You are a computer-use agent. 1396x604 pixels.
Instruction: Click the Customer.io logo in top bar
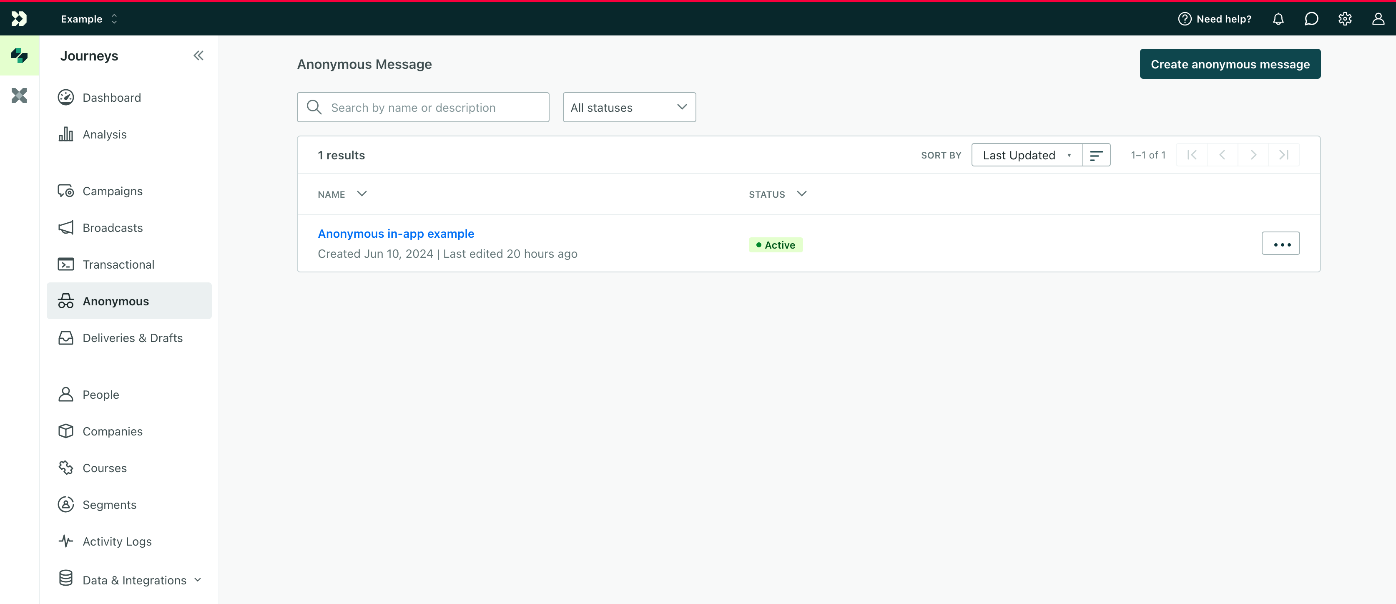[x=19, y=19]
